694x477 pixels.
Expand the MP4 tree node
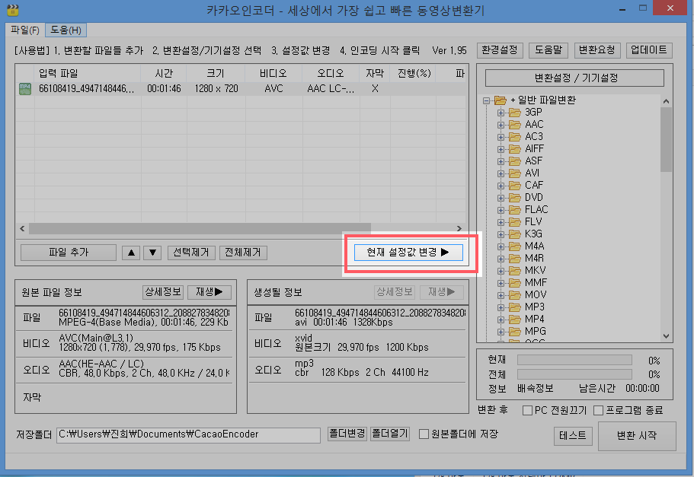pos(501,320)
